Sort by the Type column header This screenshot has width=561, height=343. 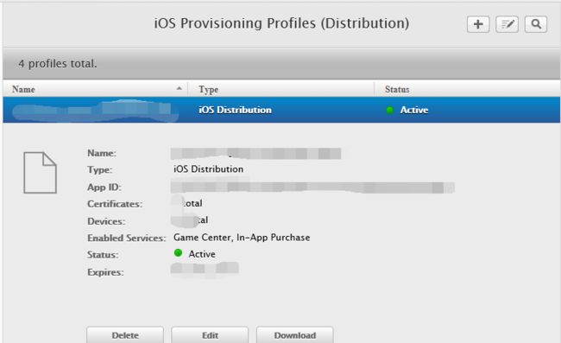coord(209,89)
